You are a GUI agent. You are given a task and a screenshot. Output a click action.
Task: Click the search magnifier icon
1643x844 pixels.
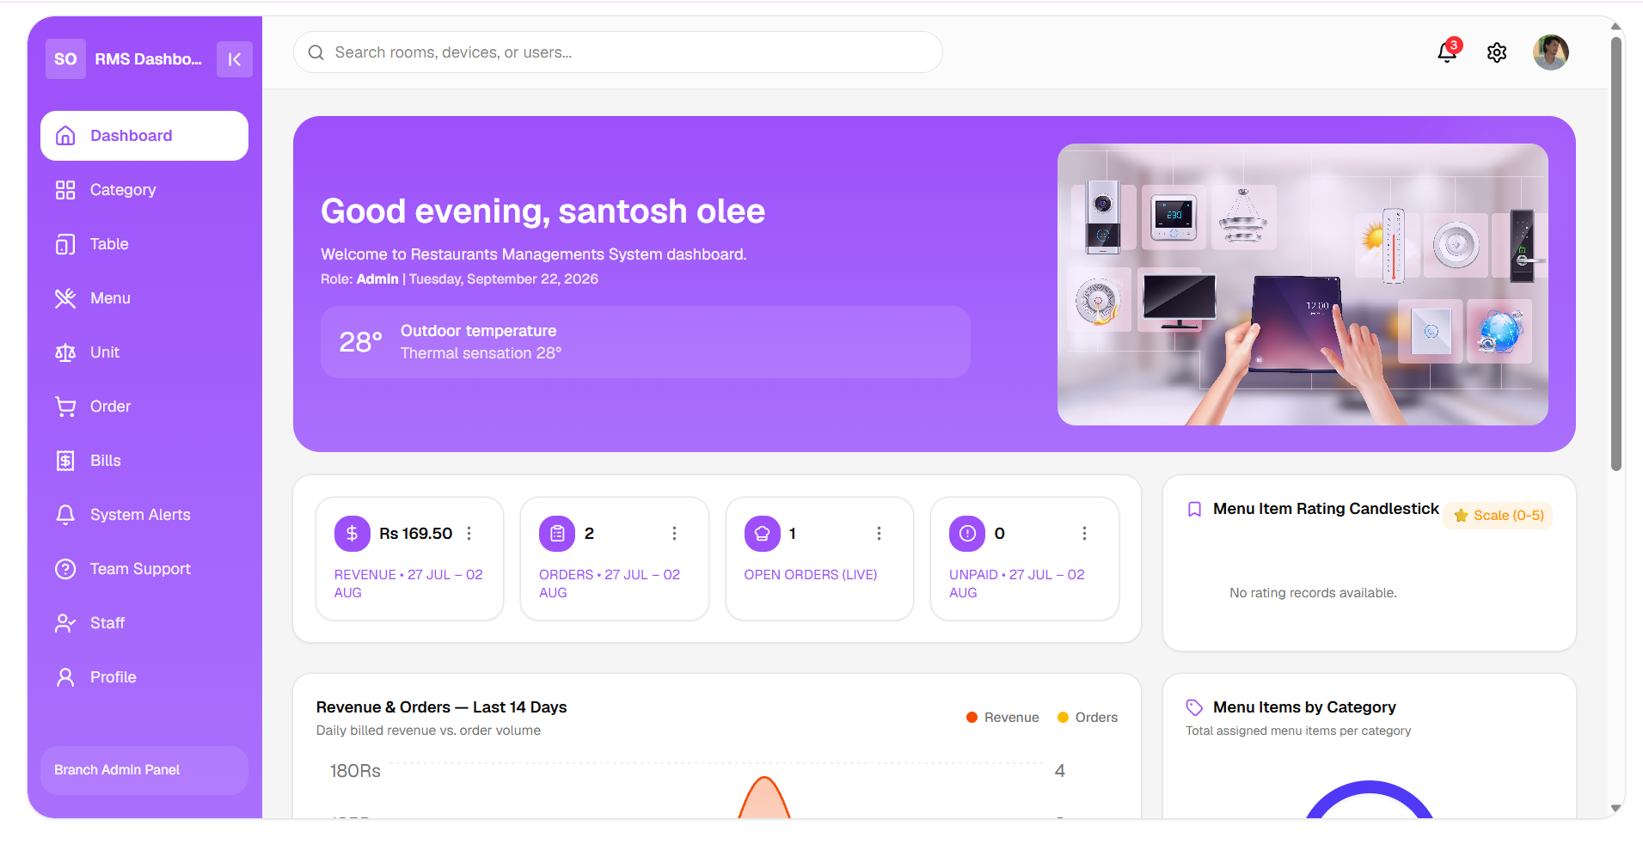pyautogui.click(x=316, y=52)
